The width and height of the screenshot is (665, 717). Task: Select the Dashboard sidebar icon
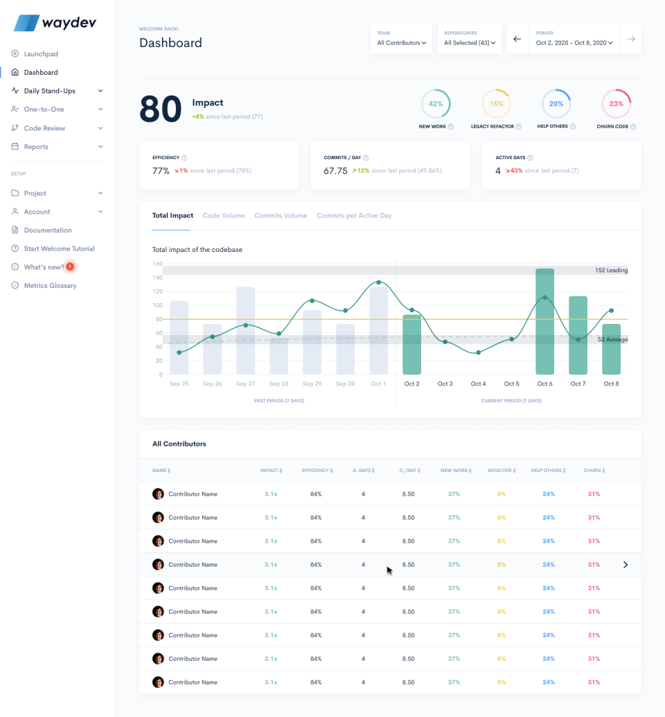tap(15, 72)
